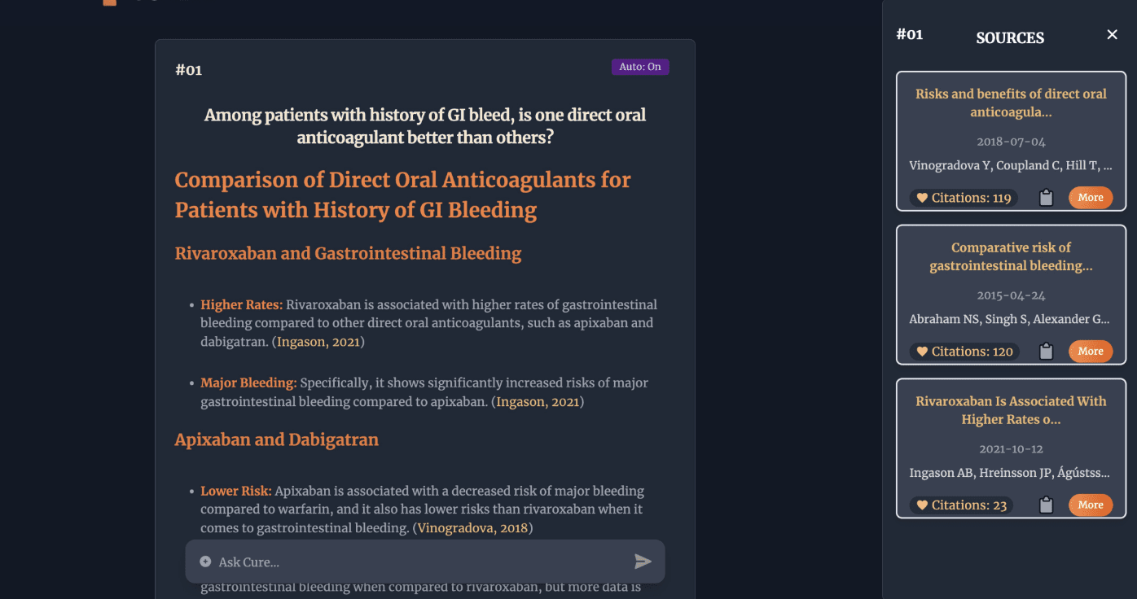Viewport: 1137px width, 599px height.
Task: Open Ingason, 2021 citation under Major Bleeding
Action: 538,401
